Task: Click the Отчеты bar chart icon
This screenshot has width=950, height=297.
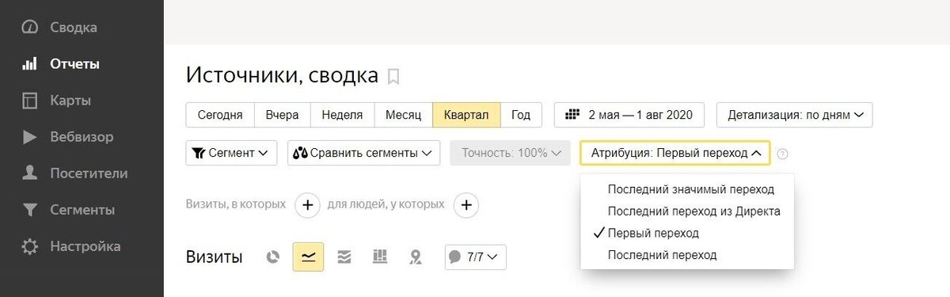Action: click(30, 64)
